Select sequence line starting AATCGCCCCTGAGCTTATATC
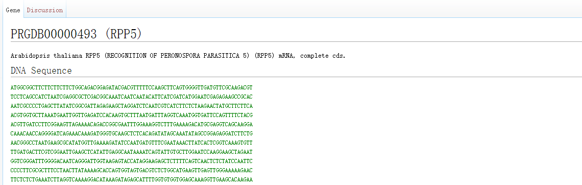Screen dimensions: 582x185 click(132, 106)
